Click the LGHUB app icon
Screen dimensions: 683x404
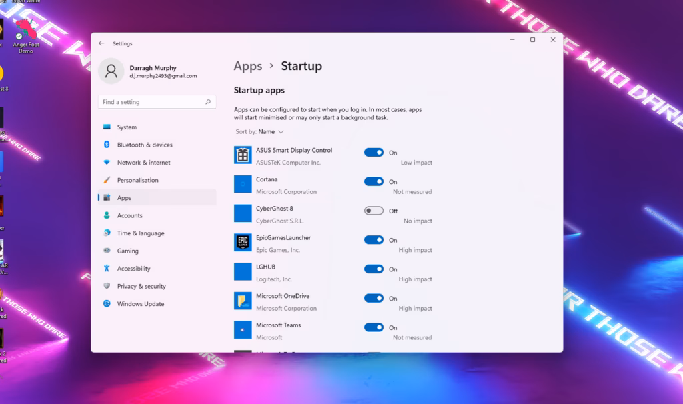[x=243, y=271]
